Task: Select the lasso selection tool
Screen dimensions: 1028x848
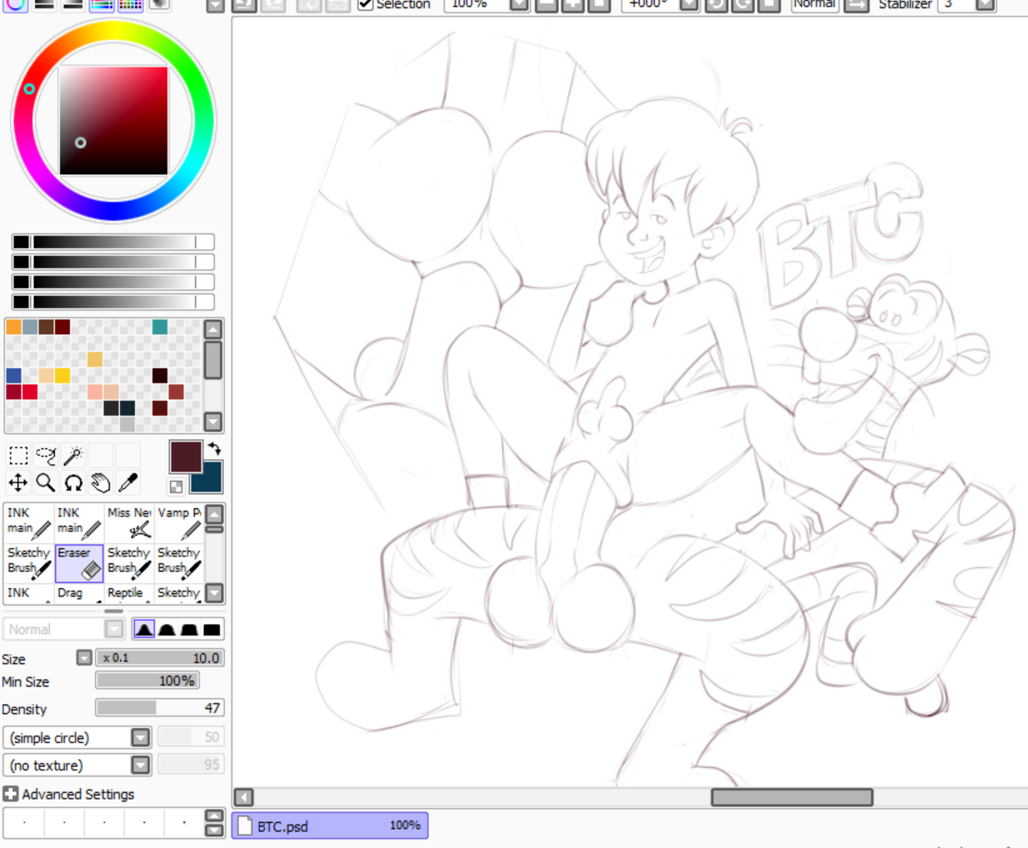Action: tap(46, 455)
